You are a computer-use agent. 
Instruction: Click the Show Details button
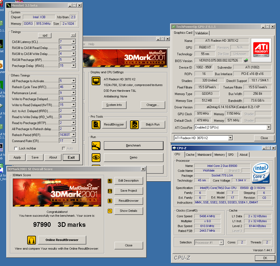[128, 211]
